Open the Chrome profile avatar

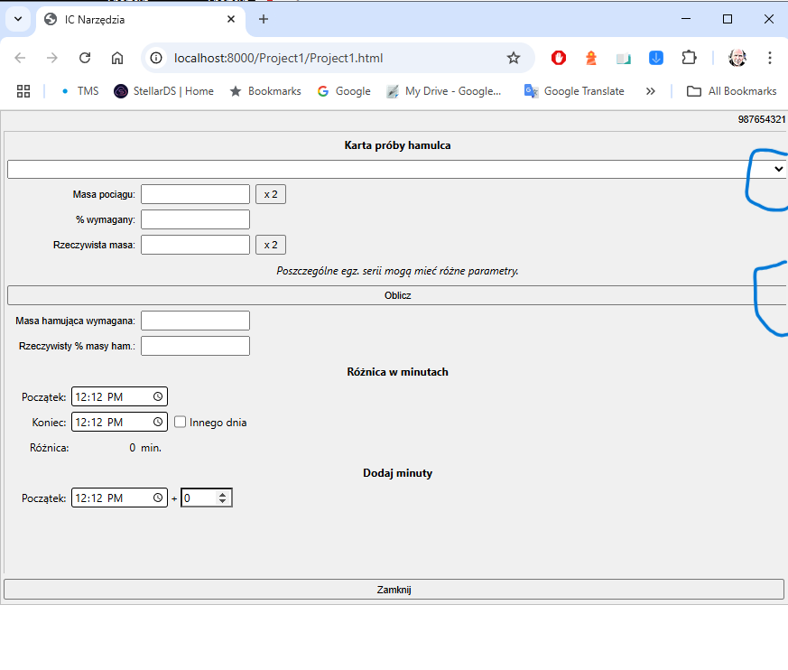point(737,58)
